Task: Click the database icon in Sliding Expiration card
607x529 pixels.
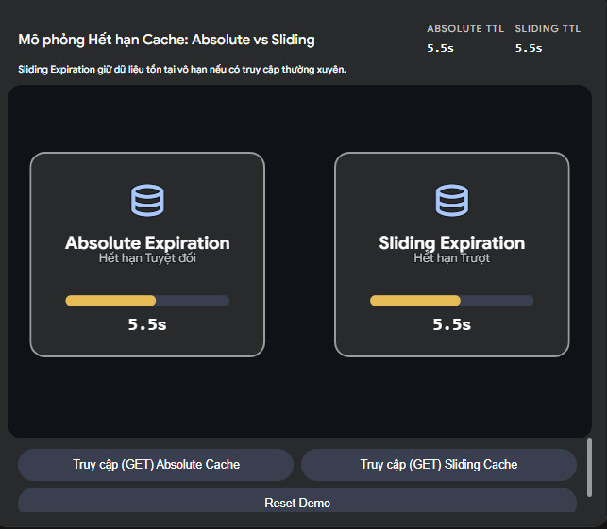Action: [451, 200]
